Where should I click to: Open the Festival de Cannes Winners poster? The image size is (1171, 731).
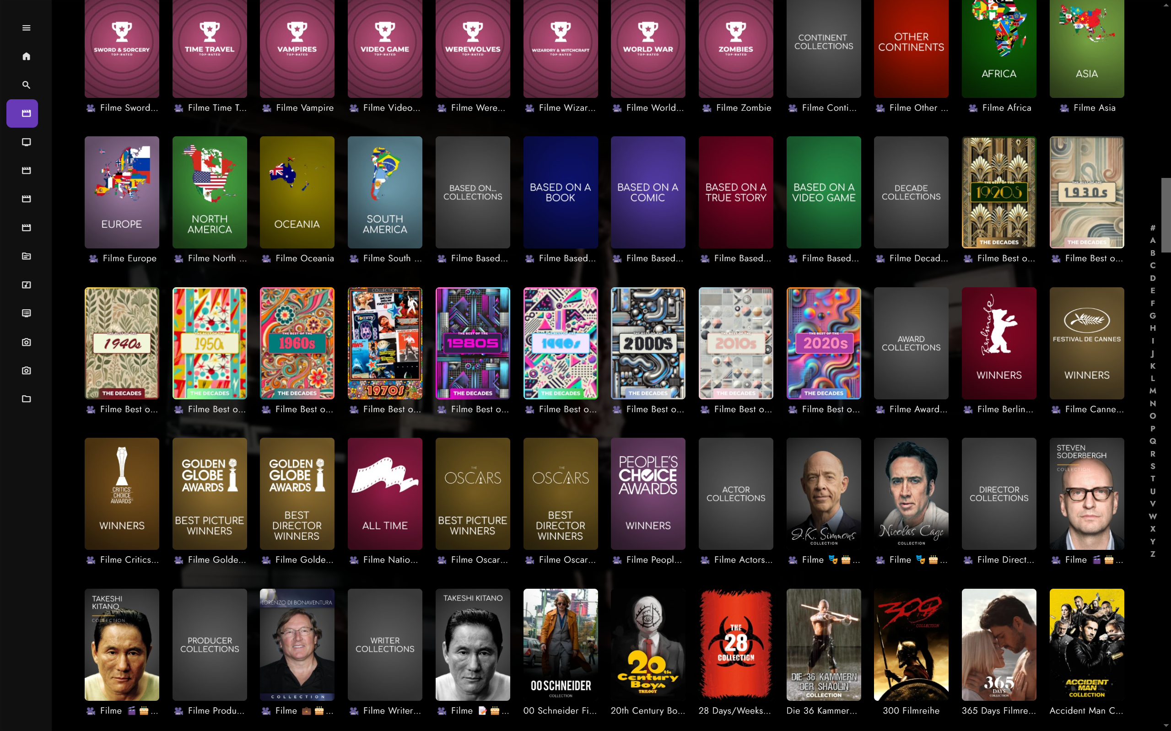coord(1086,343)
